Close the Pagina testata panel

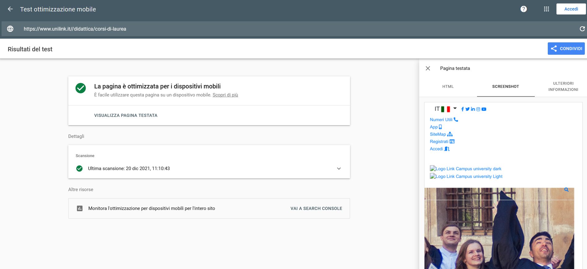point(428,68)
